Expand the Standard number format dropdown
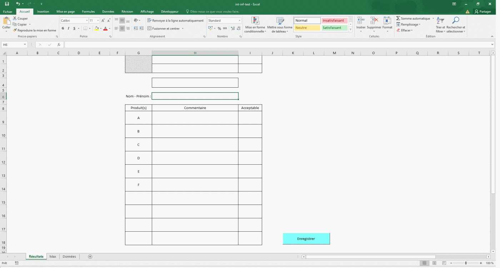 pyautogui.click(x=239, y=21)
